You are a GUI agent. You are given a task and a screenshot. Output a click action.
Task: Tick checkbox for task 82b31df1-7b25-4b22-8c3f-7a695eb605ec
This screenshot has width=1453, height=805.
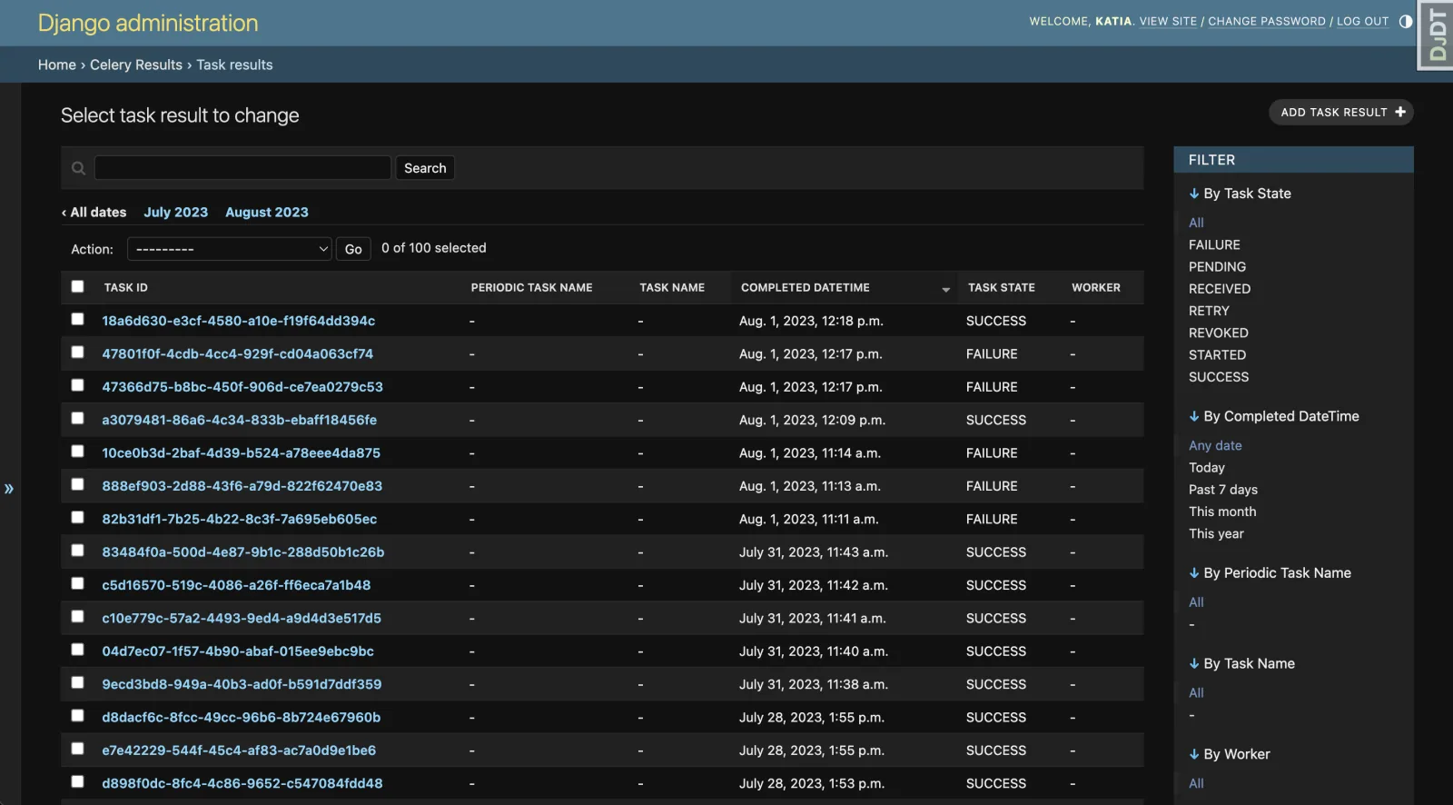(77, 517)
